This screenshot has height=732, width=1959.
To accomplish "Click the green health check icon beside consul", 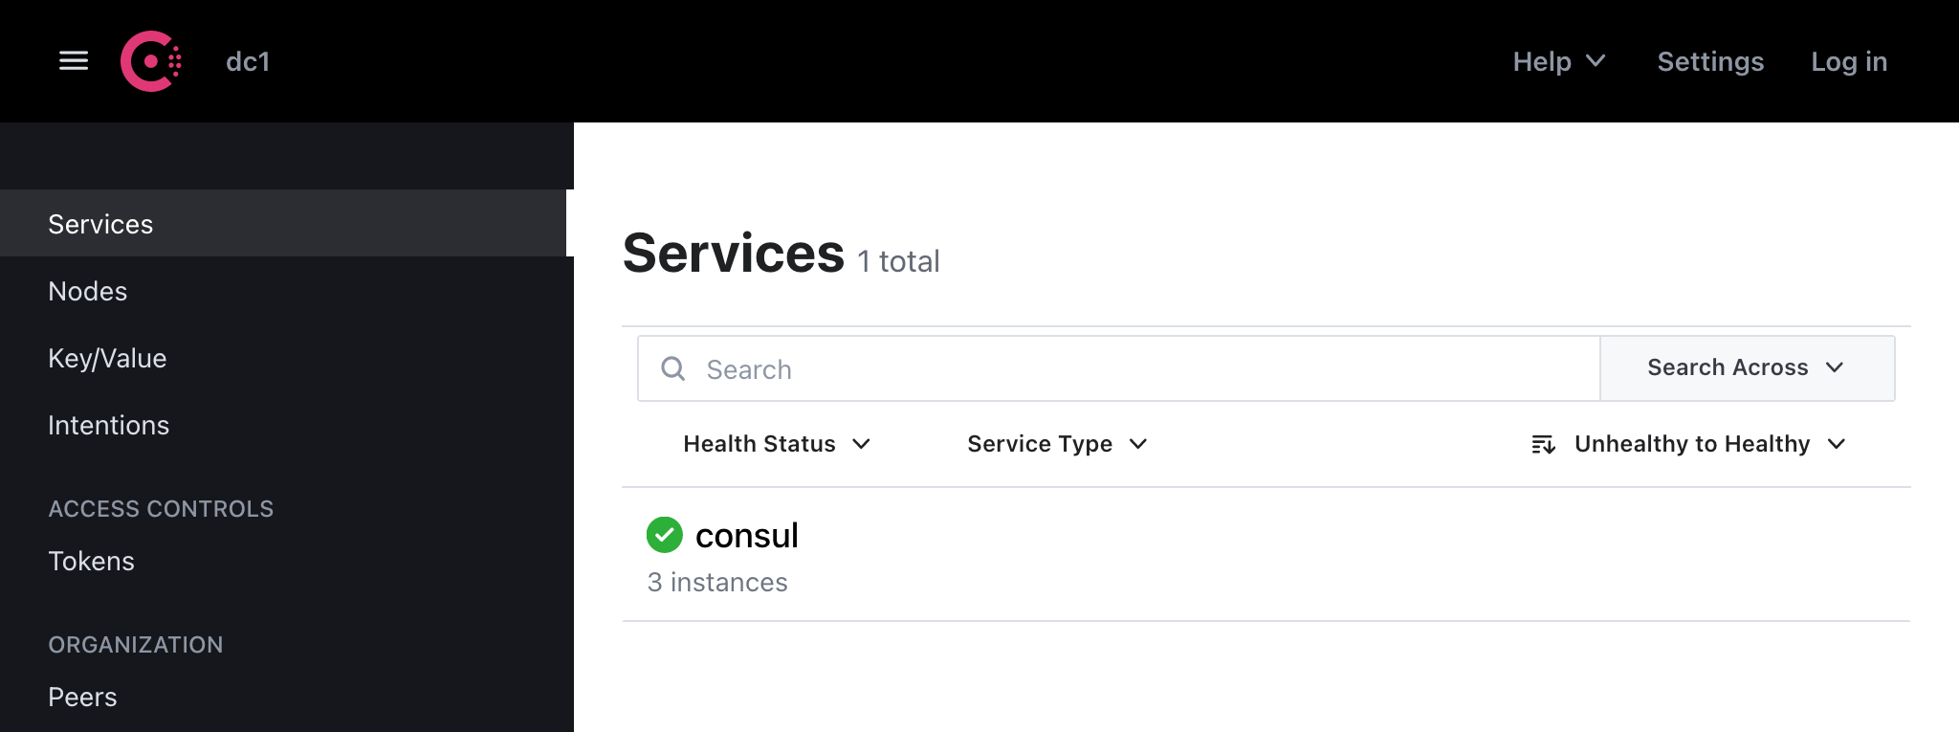I will pos(664,535).
